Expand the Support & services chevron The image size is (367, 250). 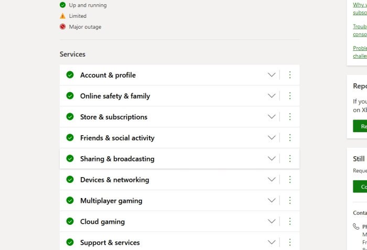[272, 243]
